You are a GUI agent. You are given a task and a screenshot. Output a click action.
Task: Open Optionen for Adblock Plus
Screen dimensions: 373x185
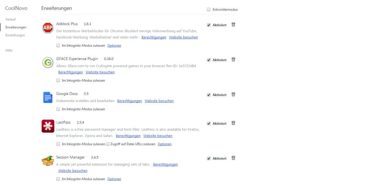pos(114,46)
